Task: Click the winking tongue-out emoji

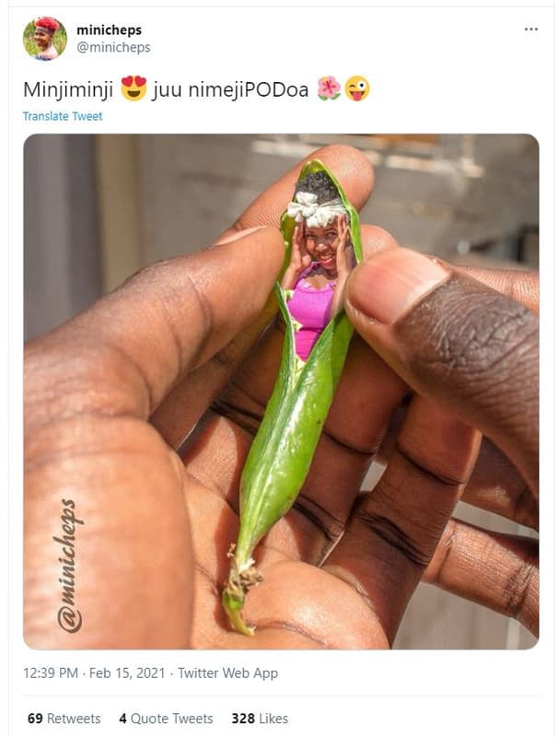Action: [x=357, y=89]
